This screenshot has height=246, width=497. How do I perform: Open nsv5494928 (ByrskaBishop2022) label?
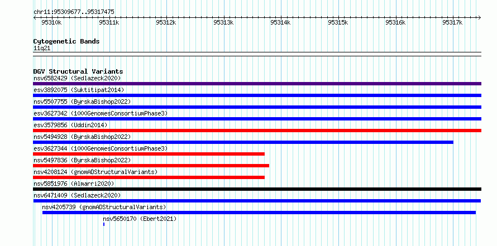click(x=82, y=137)
